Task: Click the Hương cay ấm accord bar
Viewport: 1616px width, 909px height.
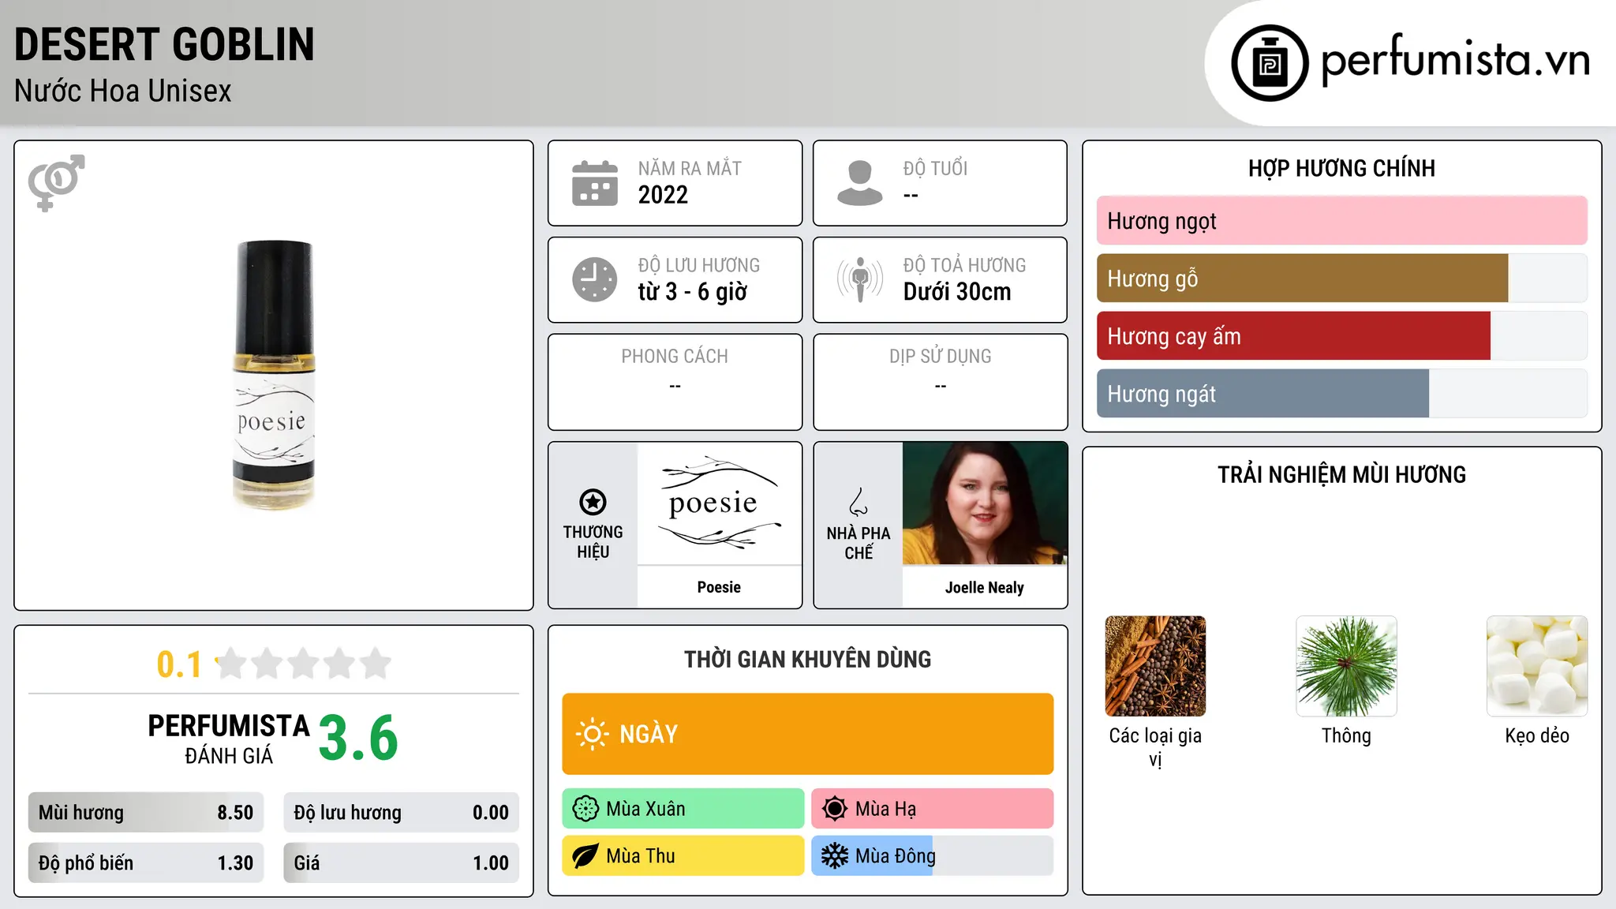Action: tap(1341, 336)
